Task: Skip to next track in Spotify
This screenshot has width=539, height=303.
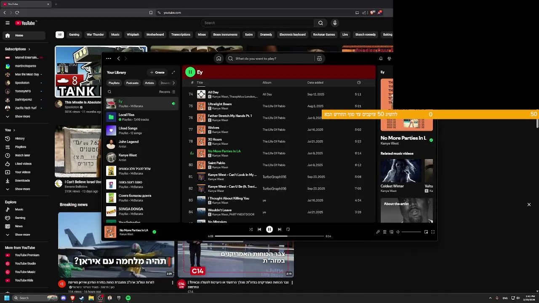Action: click(279, 229)
